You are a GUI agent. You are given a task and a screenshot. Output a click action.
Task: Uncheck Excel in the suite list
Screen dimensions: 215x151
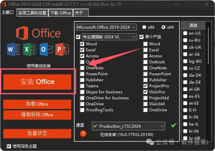coord(82,50)
